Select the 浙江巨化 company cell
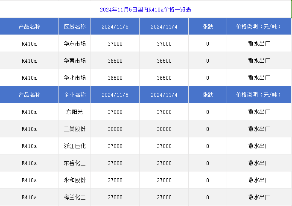This screenshot has width=292, height=206. (75, 146)
